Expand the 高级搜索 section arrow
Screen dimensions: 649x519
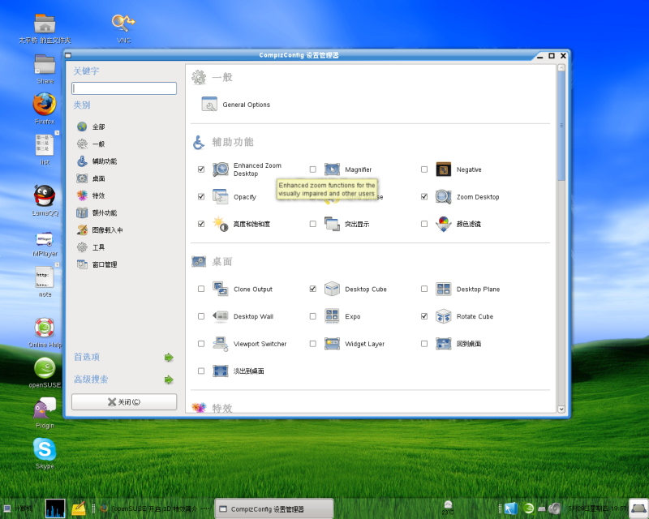click(x=169, y=380)
